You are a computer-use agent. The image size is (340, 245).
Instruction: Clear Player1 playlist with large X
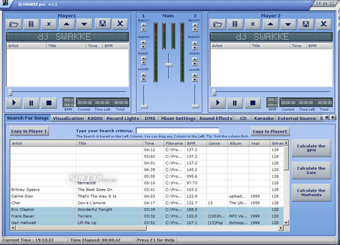(120, 24)
